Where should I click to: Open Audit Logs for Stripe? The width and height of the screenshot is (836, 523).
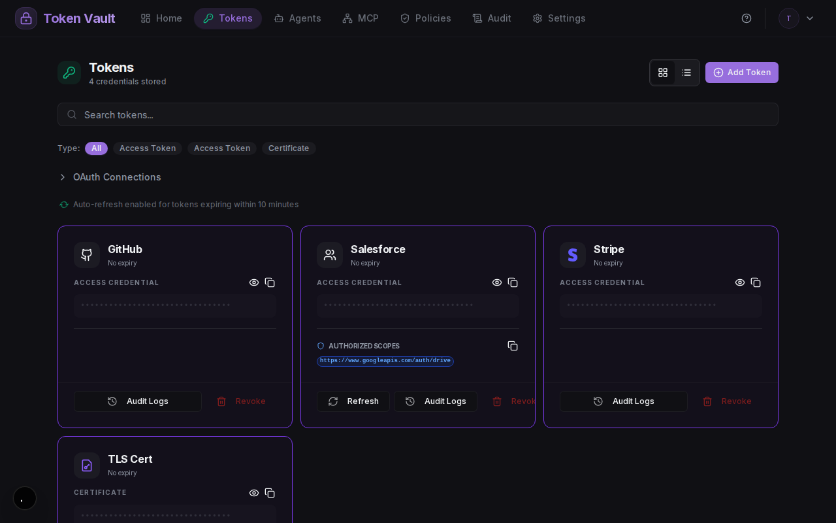click(624, 401)
